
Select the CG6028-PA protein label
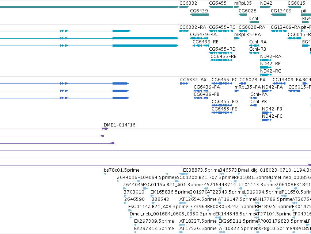(253, 80)
